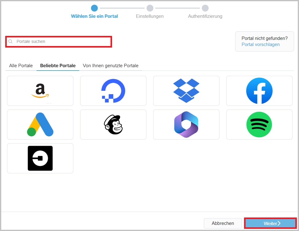Select the Amazon portal tile
This screenshot has height=231, width=299.
pyautogui.click(x=40, y=91)
